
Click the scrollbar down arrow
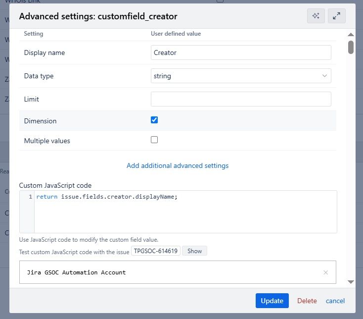(x=351, y=281)
